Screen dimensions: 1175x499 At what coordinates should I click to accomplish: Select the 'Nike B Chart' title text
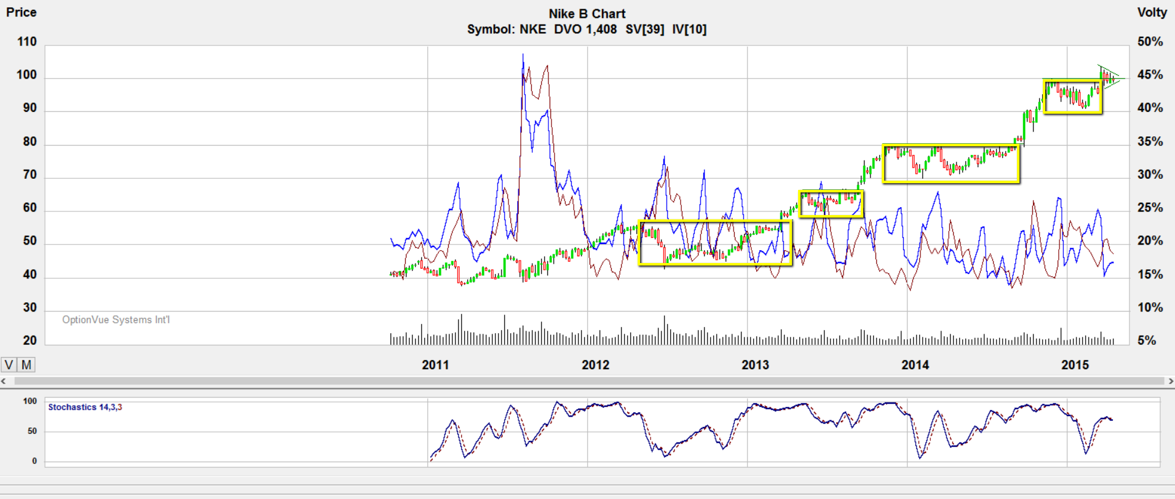point(587,14)
